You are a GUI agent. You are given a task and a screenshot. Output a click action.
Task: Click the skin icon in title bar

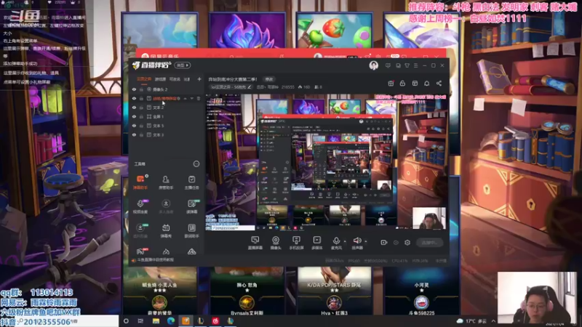(x=407, y=65)
